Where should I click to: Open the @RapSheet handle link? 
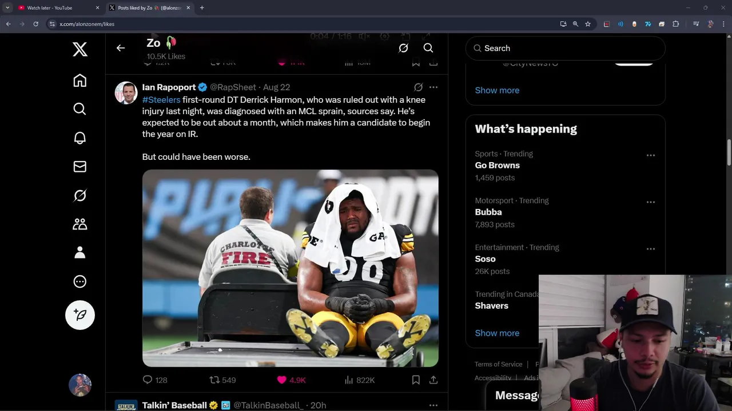click(233, 87)
